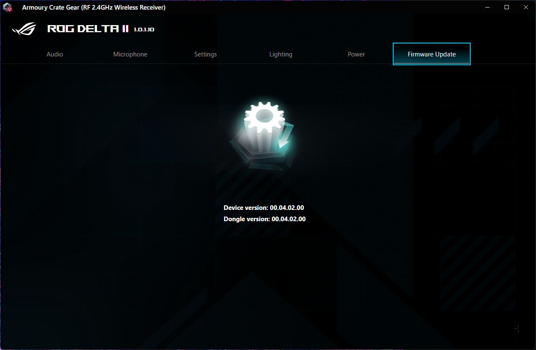This screenshot has height=350, width=536.
Task: Go to the Settings tab
Action: 206,54
